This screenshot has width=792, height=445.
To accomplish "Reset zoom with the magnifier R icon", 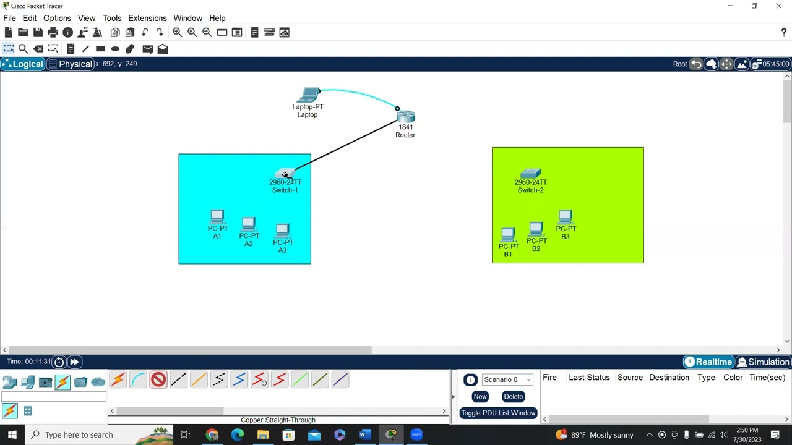I will (x=192, y=32).
